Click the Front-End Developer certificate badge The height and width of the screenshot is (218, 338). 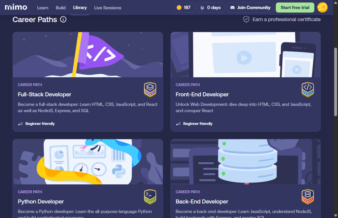(x=308, y=89)
